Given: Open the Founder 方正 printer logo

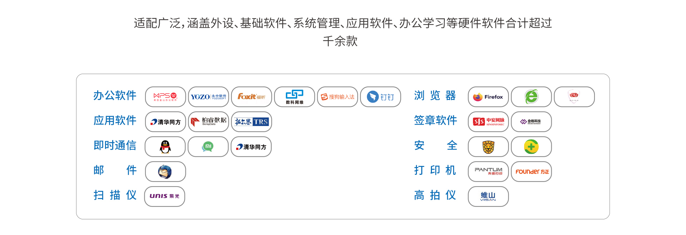Looking at the screenshot, I should 531,172.
